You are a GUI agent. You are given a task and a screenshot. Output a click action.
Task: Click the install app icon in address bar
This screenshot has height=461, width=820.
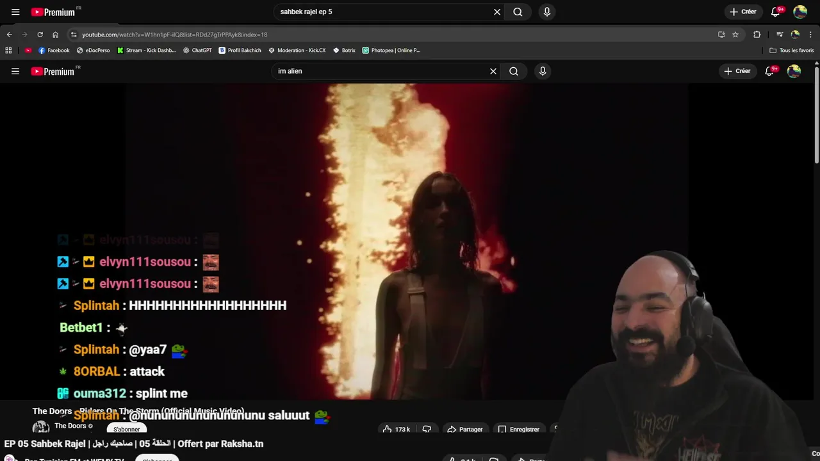click(721, 35)
